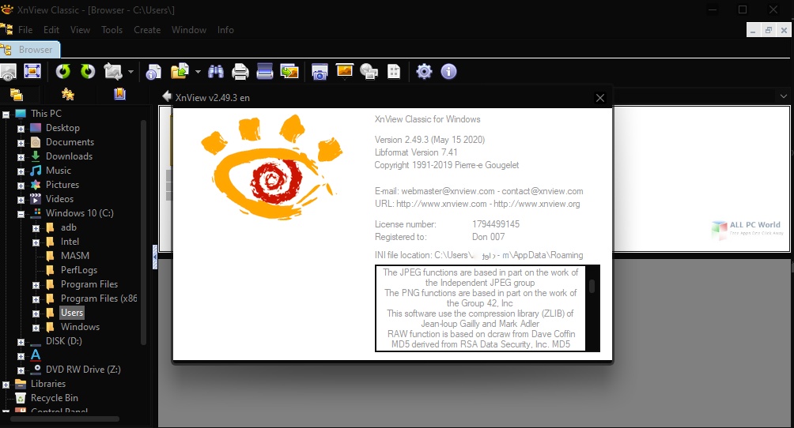This screenshot has height=428, width=794.
Task: Click the folder tree vertical scrollbar
Action: coord(144,233)
